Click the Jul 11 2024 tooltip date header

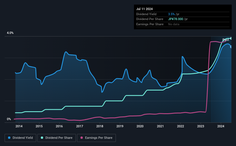145,9
